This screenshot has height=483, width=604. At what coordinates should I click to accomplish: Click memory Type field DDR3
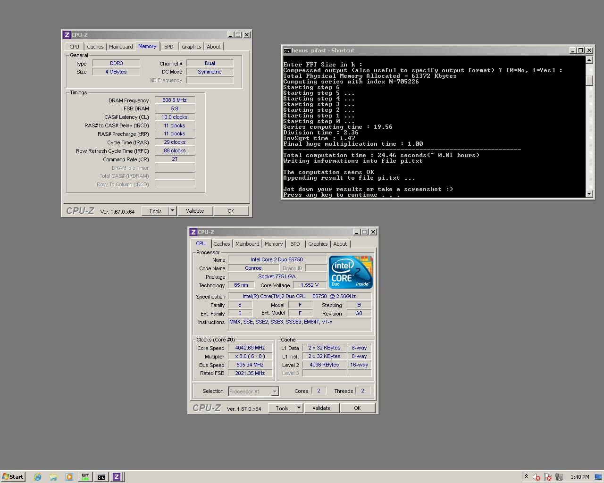coord(116,63)
